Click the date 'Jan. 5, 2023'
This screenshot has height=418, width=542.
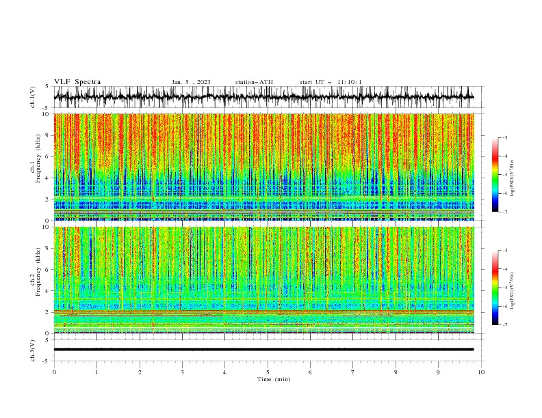tap(191, 82)
